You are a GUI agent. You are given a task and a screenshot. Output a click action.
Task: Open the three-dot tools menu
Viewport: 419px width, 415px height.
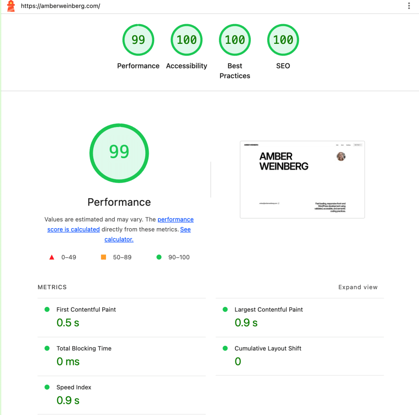tap(409, 6)
